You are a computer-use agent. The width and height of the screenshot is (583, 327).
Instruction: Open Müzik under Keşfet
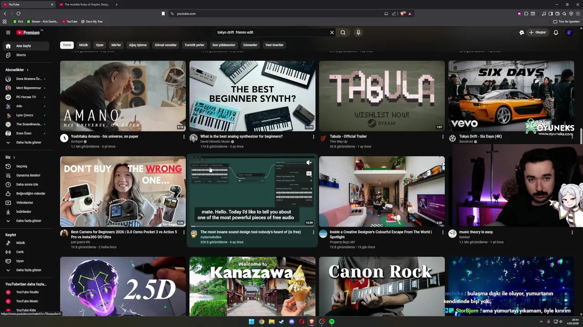(x=26, y=243)
